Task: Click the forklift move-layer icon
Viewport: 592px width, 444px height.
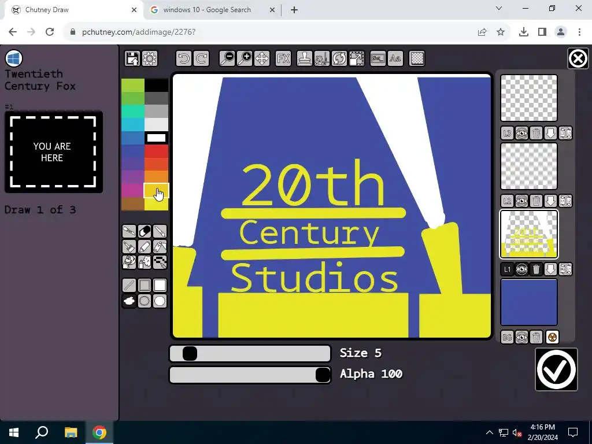Action: [x=321, y=58]
